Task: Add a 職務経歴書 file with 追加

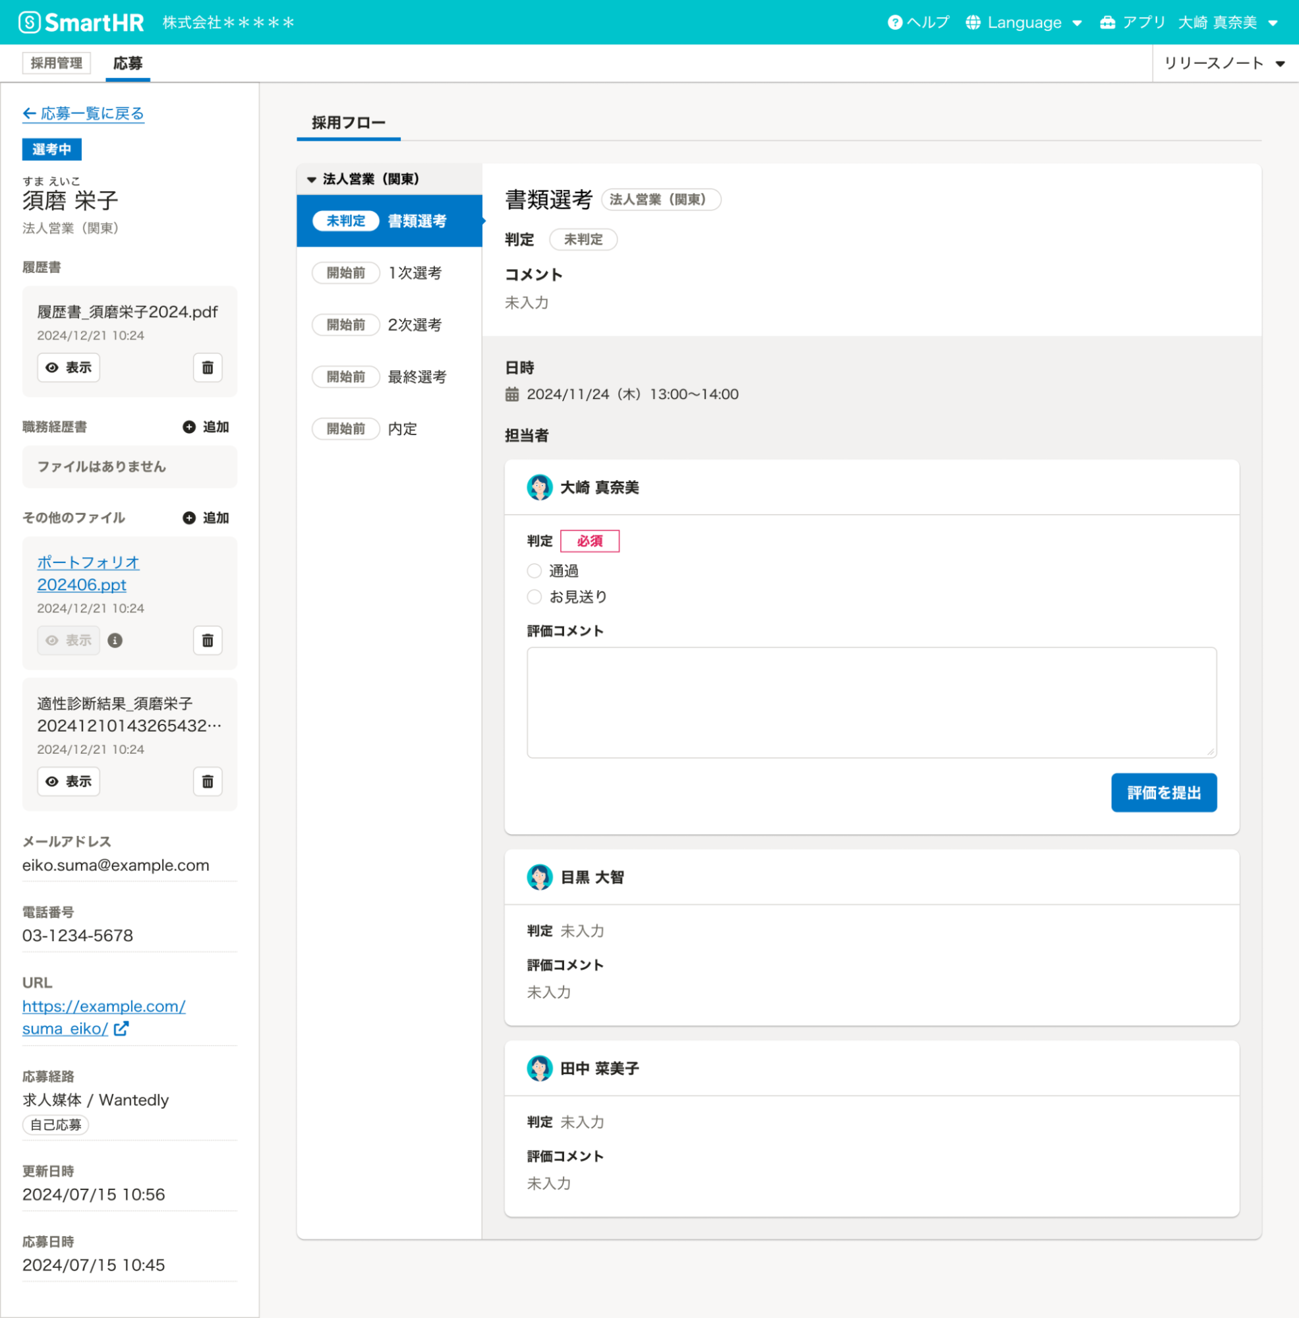Action: tap(206, 427)
